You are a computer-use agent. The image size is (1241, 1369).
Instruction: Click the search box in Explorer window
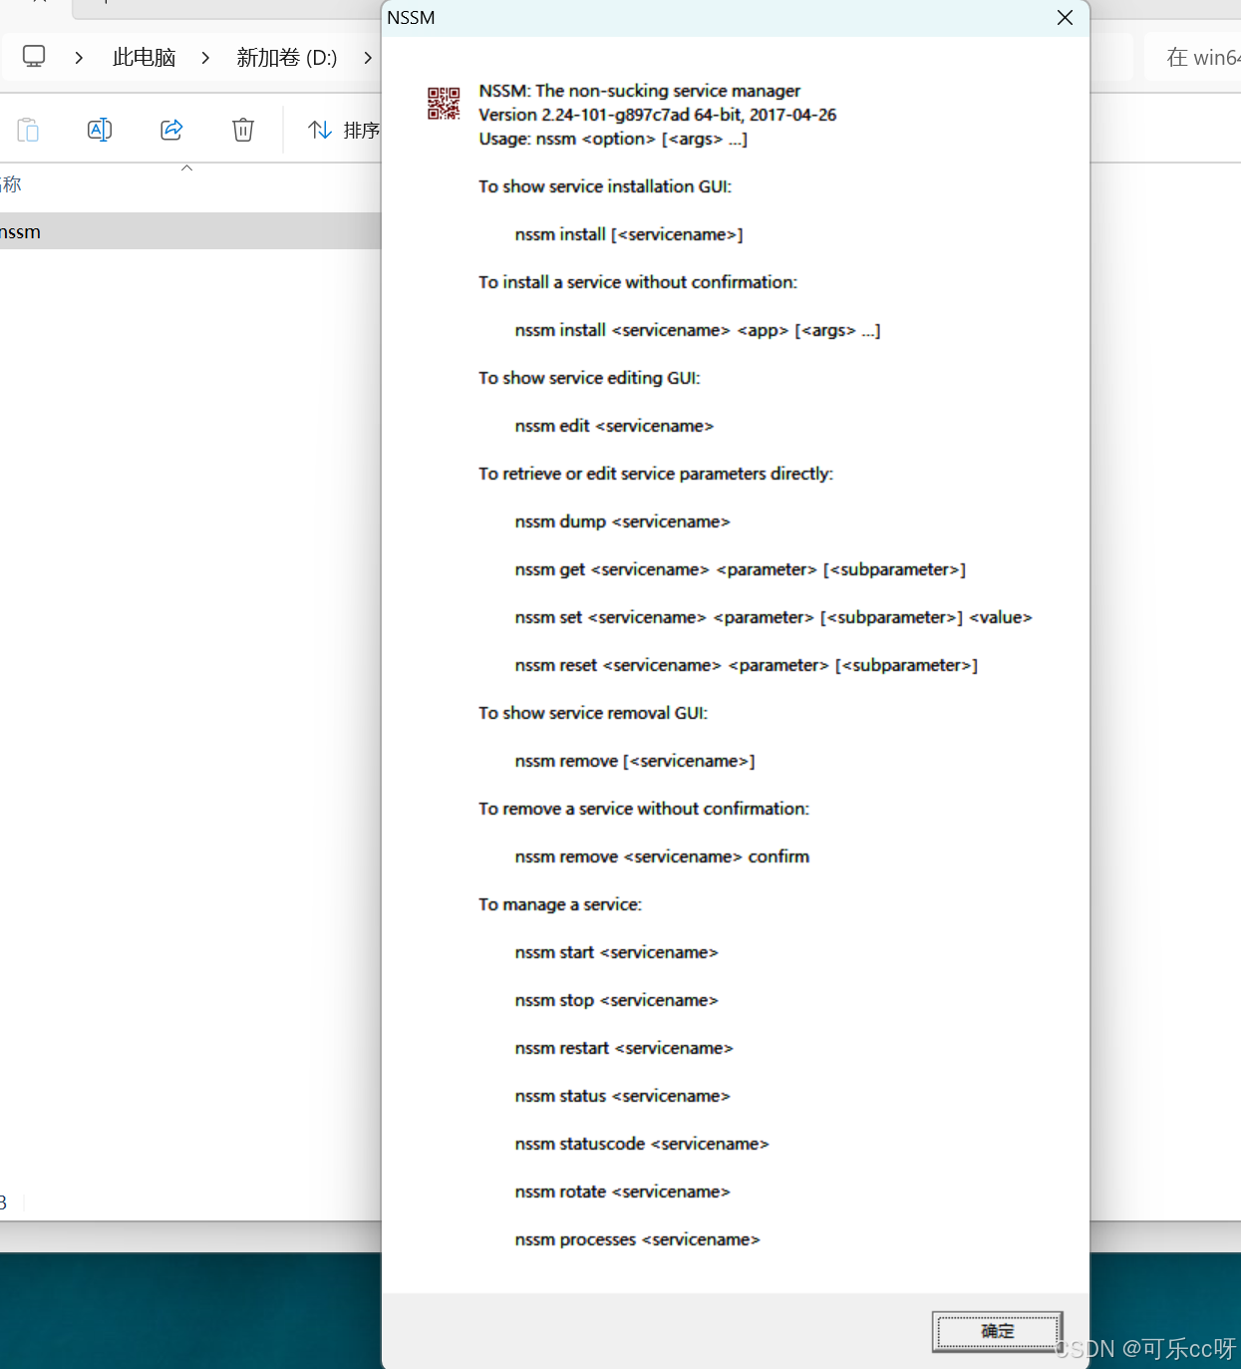tap(1193, 58)
